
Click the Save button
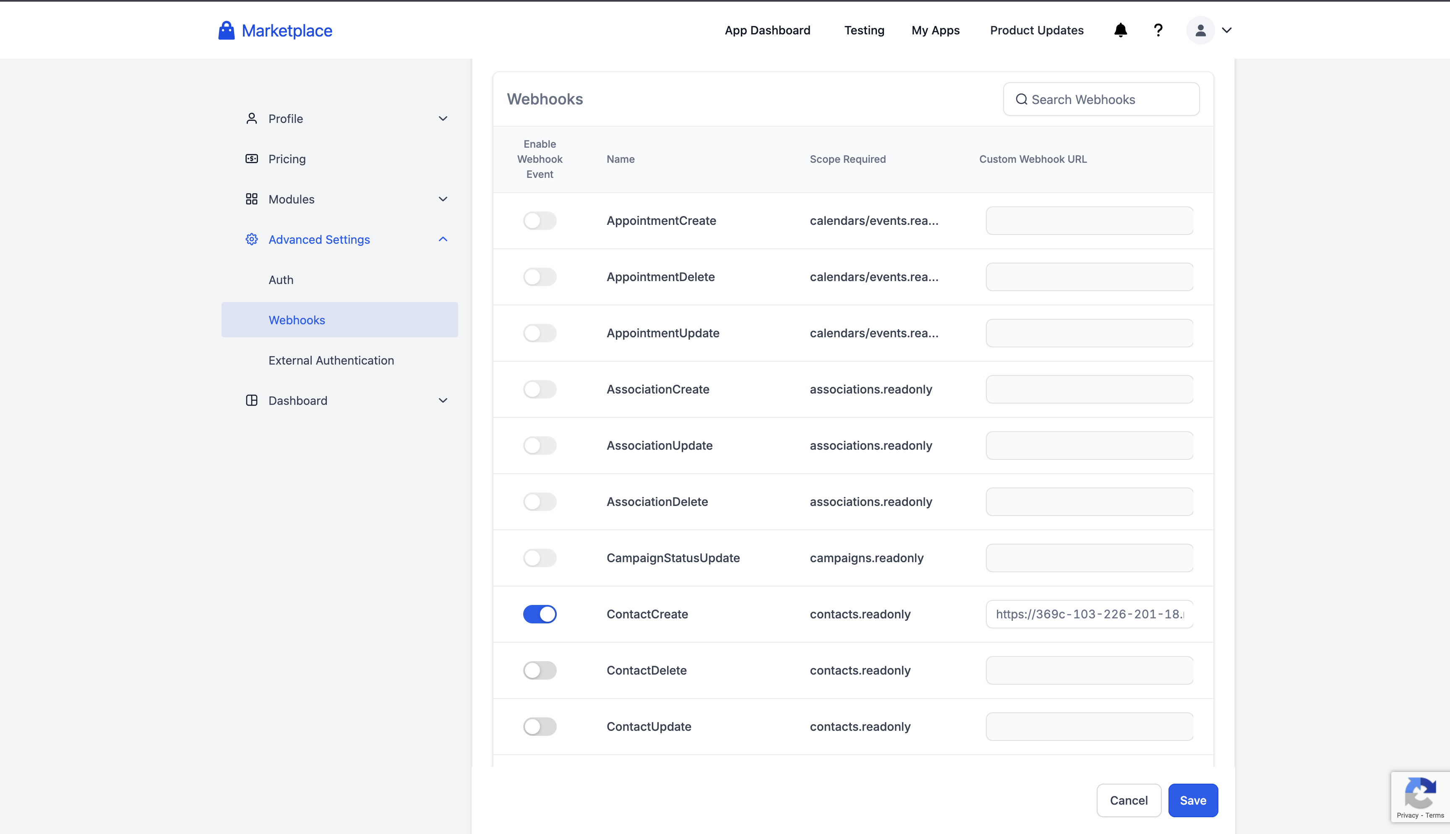(x=1193, y=800)
